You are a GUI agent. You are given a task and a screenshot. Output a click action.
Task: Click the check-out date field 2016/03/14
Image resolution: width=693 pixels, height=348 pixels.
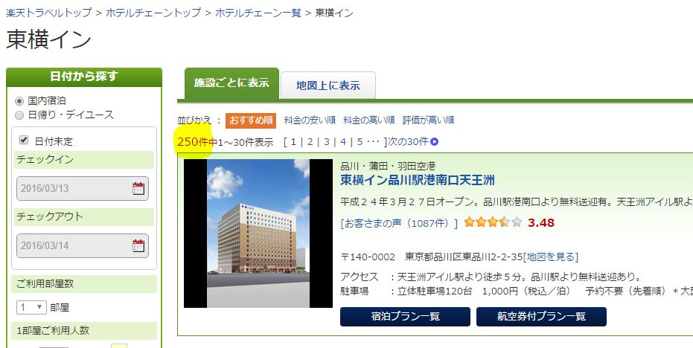[x=82, y=245]
